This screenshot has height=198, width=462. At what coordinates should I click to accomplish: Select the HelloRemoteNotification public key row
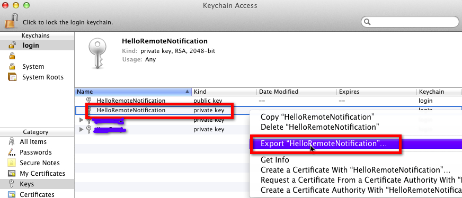[268, 101]
